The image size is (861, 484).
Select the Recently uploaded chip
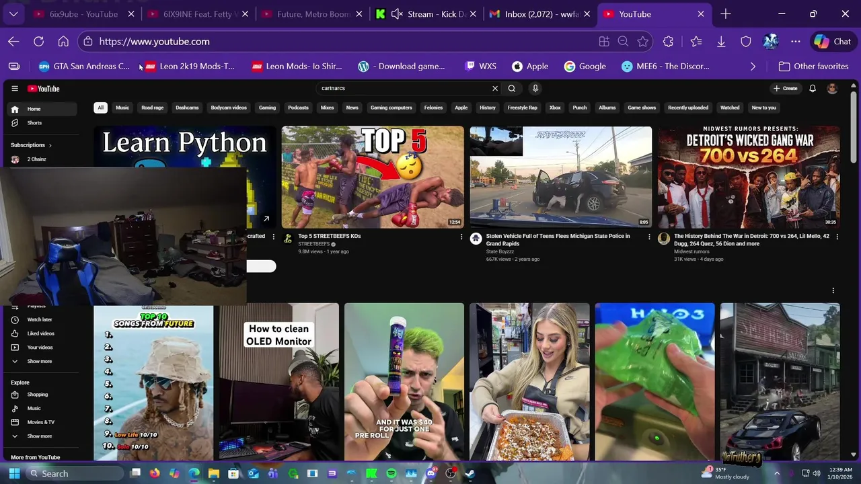688,108
